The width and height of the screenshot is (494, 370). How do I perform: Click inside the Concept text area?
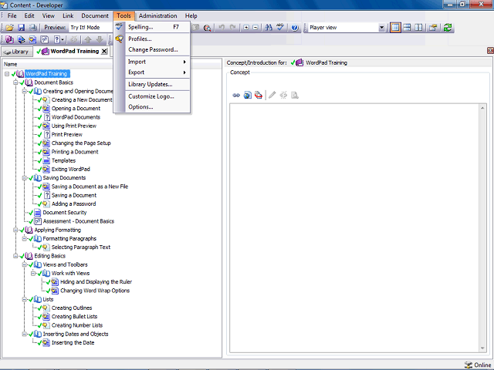pos(354,228)
